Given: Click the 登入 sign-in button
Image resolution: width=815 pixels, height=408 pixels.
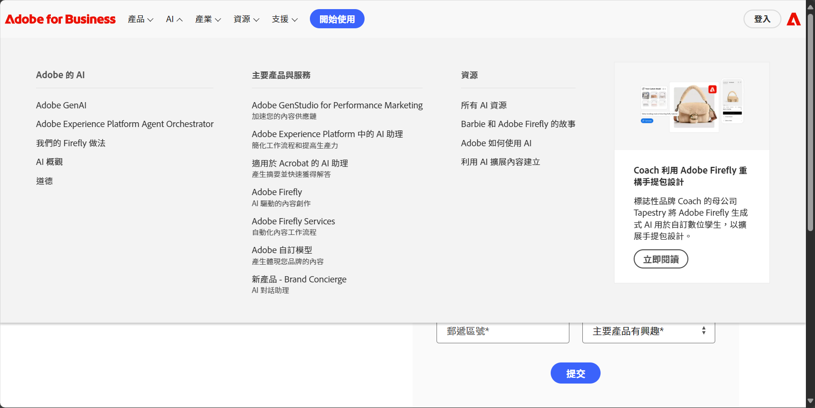Looking at the screenshot, I should pos(762,19).
